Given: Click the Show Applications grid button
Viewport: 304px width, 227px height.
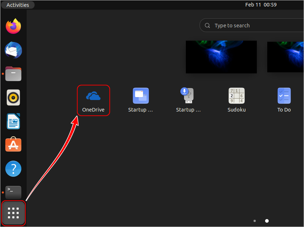Looking at the screenshot, I should 13,213.
